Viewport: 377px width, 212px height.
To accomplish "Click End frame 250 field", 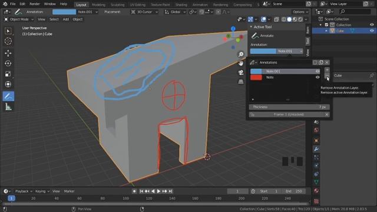I will [x=294, y=191].
